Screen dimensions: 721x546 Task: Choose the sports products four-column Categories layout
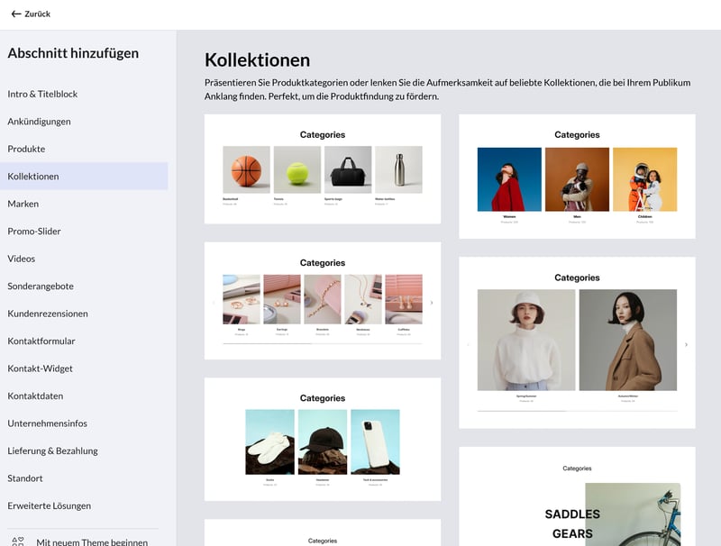pos(322,168)
